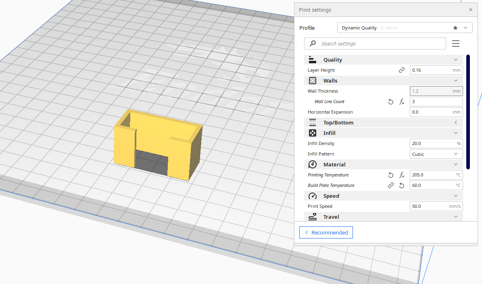Click the Search settings field
The height and width of the screenshot is (284, 482).
click(x=375, y=44)
